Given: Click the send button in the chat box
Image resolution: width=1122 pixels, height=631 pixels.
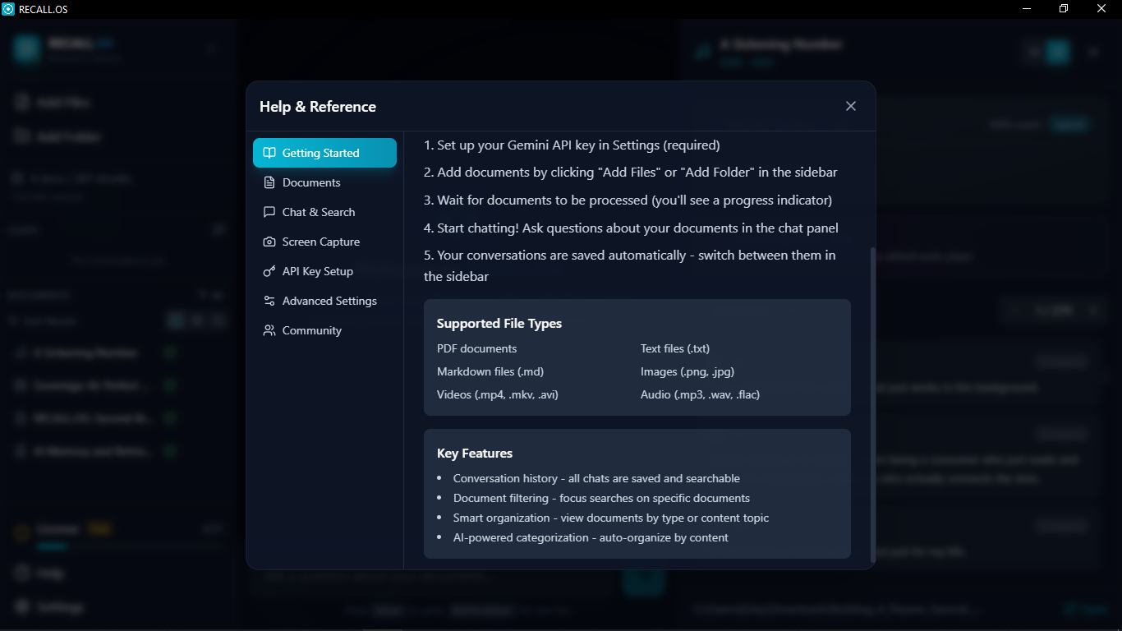Looking at the screenshot, I should 643,583.
